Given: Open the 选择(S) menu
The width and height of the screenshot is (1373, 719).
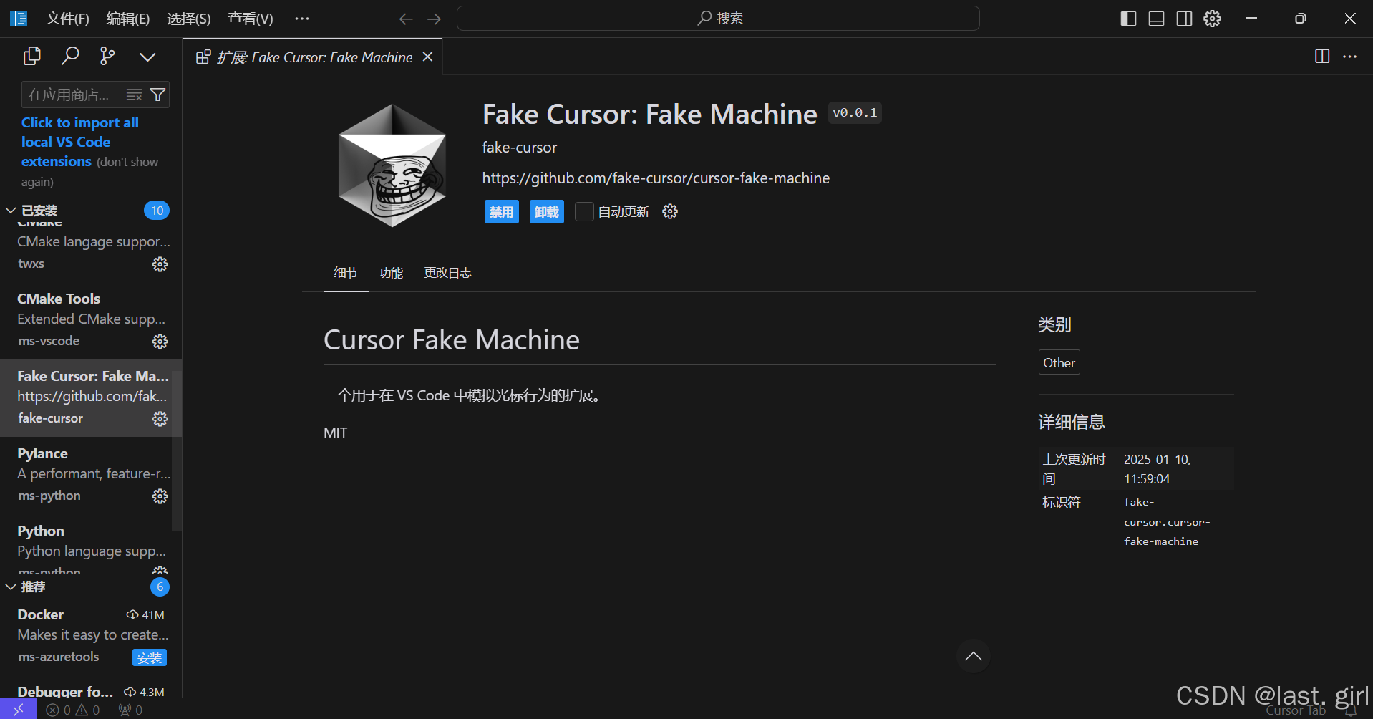Looking at the screenshot, I should pyautogui.click(x=189, y=19).
